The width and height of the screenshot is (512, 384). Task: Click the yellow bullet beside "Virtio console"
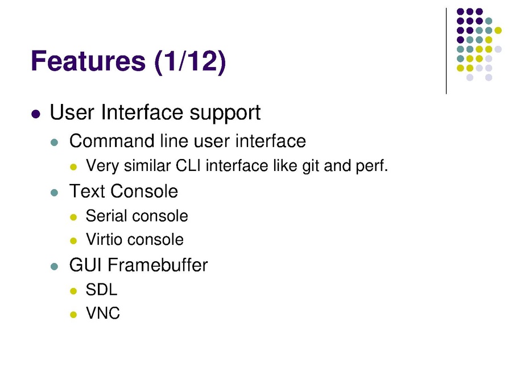[x=73, y=241]
